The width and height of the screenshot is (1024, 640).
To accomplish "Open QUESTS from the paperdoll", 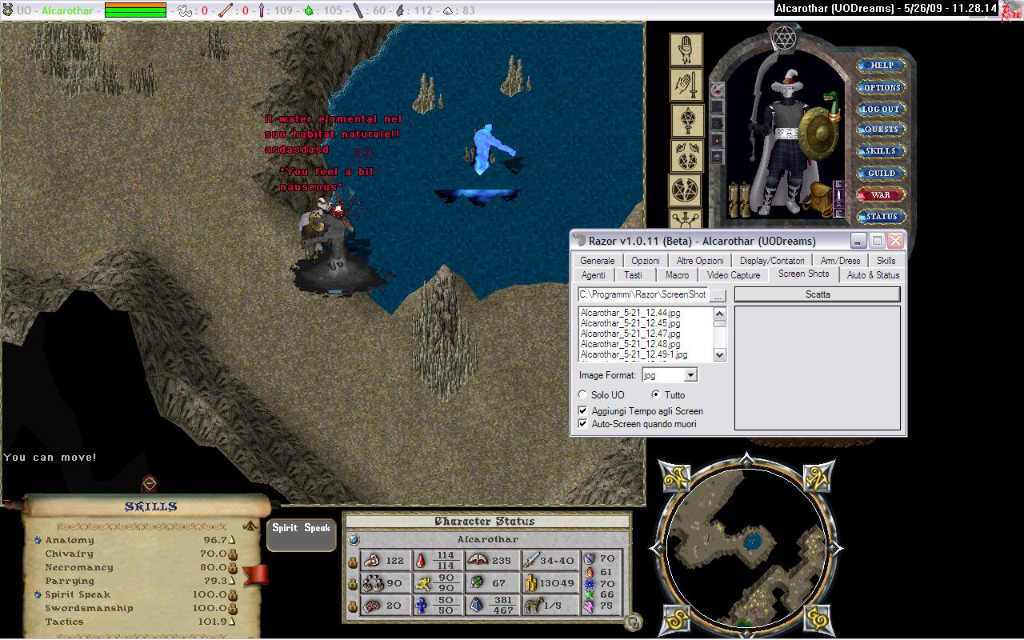I will click(x=881, y=130).
